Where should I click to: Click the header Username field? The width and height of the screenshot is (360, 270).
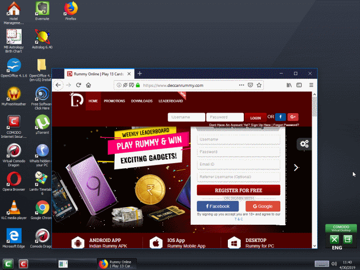click(x=186, y=117)
